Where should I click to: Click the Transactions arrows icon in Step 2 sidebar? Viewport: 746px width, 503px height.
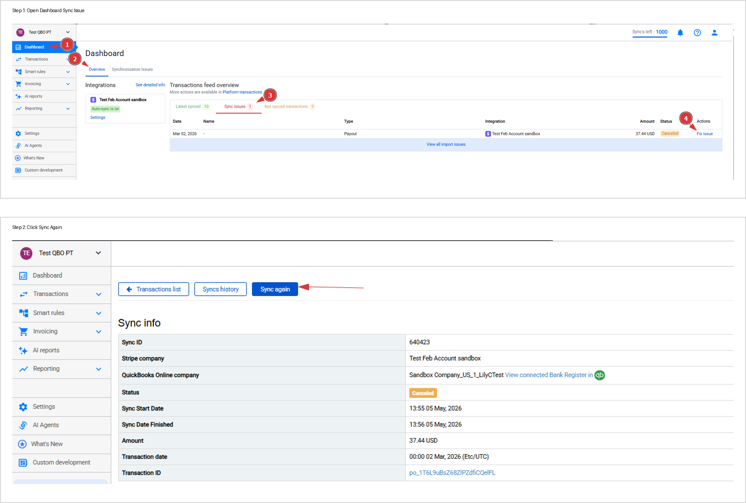(x=23, y=294)
